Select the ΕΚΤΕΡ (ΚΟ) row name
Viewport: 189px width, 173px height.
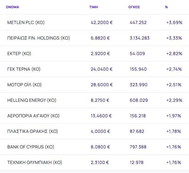pos(19,54)
